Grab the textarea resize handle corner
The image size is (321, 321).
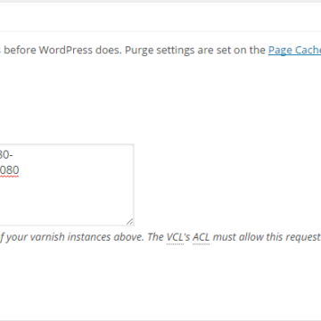point(130,222)
